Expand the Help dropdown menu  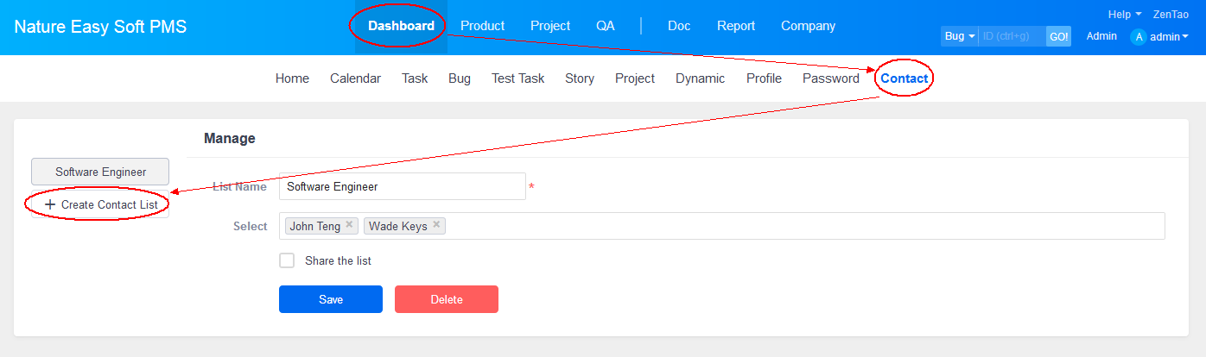(1124, 15)
